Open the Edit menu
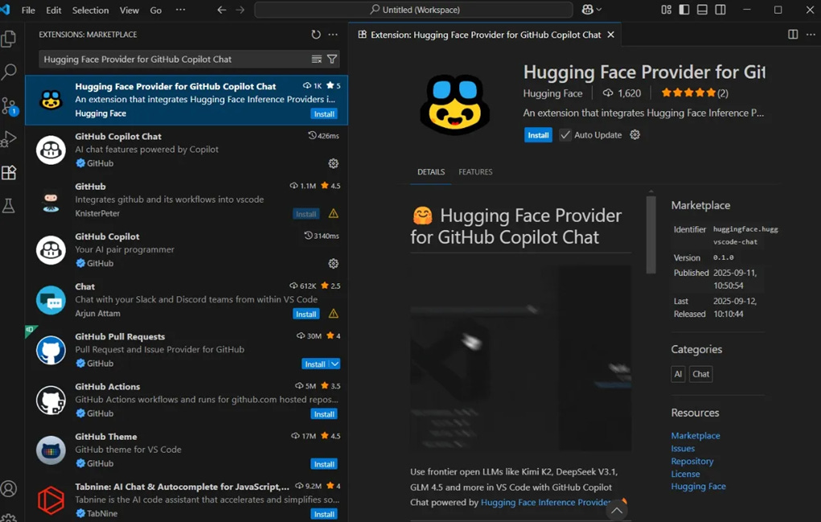The width and height of the screenshot is (821, 522). coord(53,10)
